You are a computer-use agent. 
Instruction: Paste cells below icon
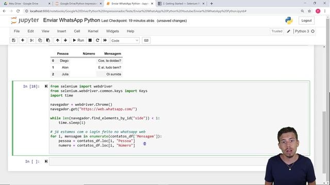click(x=48, y=40)
